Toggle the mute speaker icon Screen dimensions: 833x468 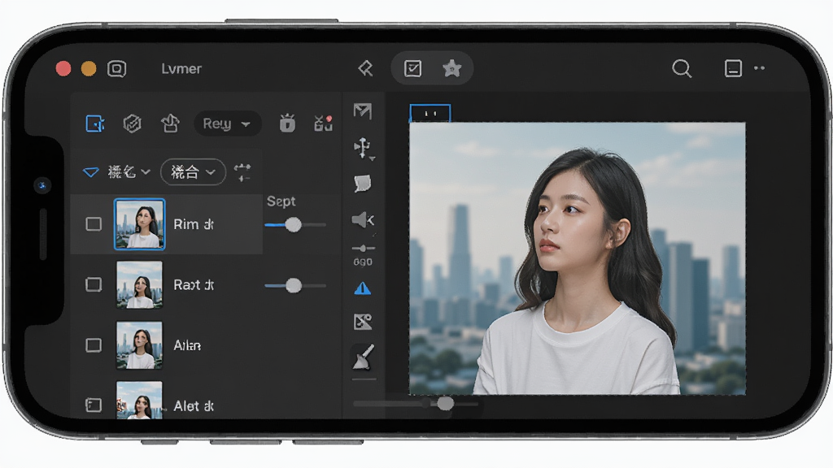pos(363,219)
